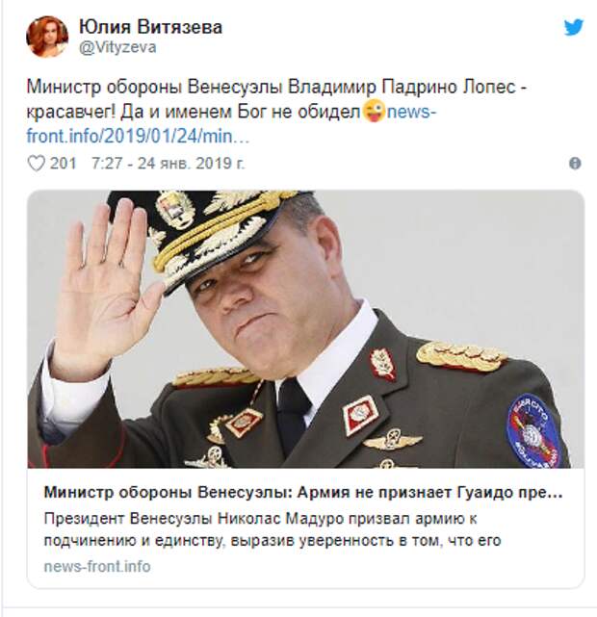
Task: Click the 201 likes count
Action: (x=63, y=164)
